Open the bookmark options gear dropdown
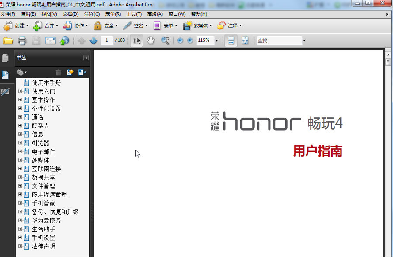This screenshot has height=257, width=393. 21,72
